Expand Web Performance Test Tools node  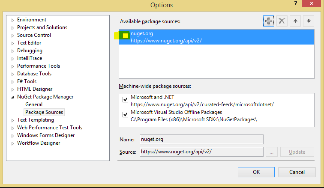(12, 128)
